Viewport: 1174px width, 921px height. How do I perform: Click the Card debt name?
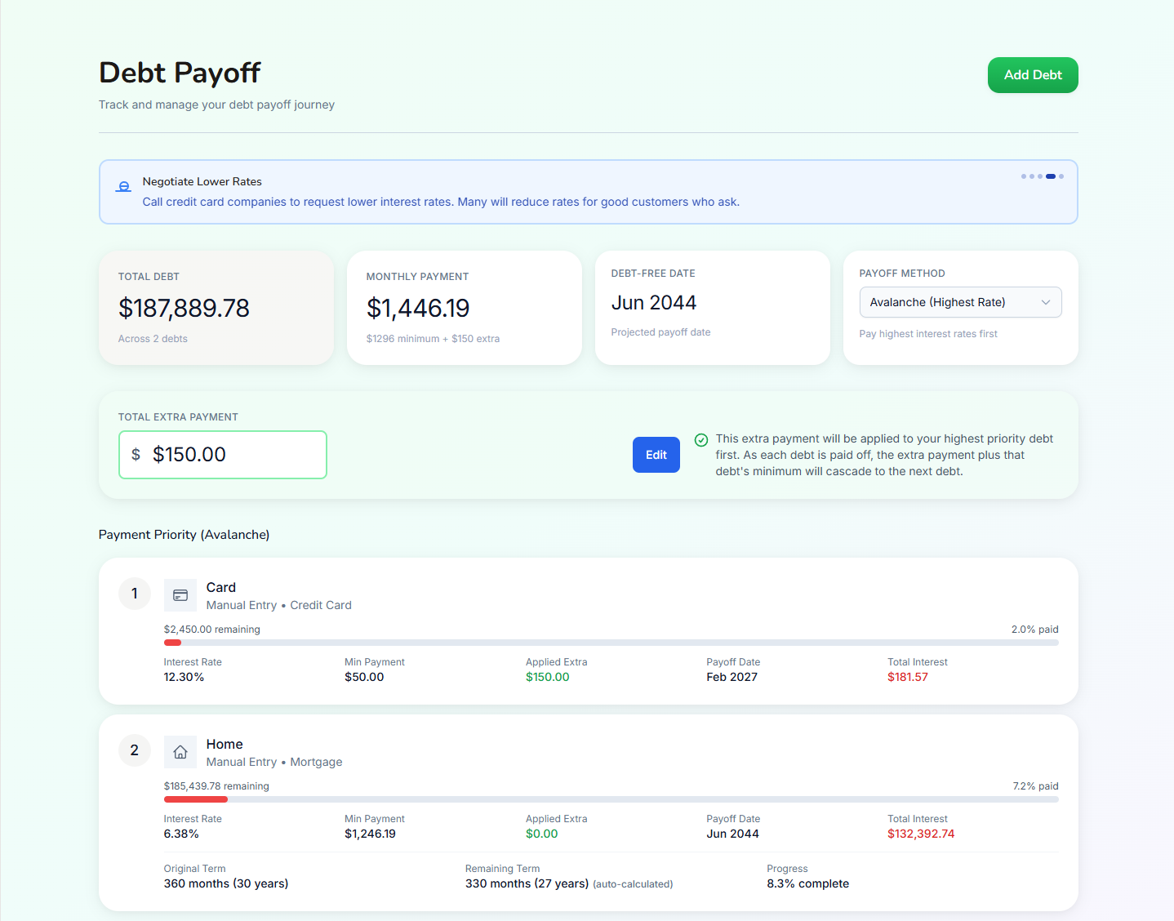click(x=220, y=587)
